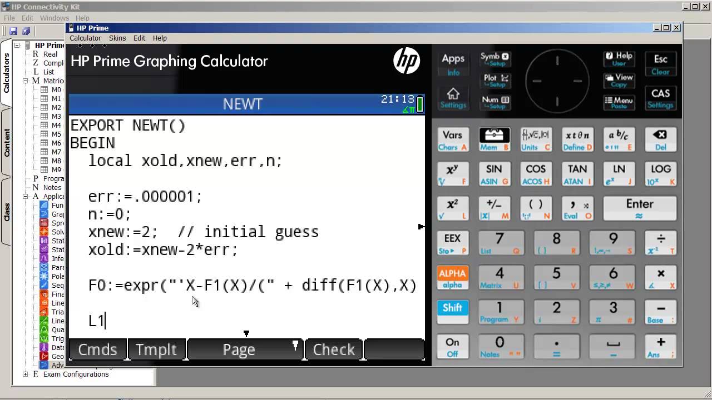Click the divide key

tap(660, 243)
